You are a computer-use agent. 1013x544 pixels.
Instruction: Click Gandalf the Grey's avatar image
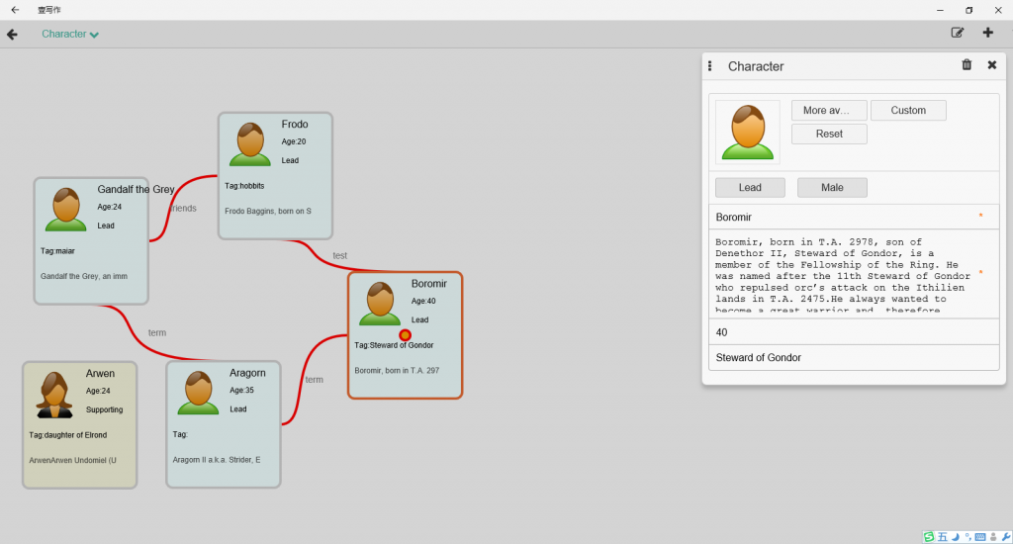pos(66,210)
